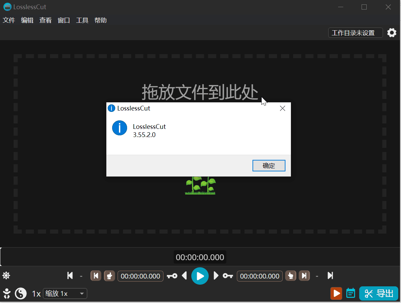Click the teal calendar icon beside export
This screenshot has width=401, height=303.
pos(351,293)
